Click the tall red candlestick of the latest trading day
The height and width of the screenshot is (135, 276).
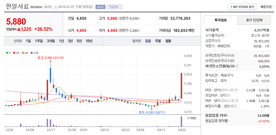click(181, 86)
